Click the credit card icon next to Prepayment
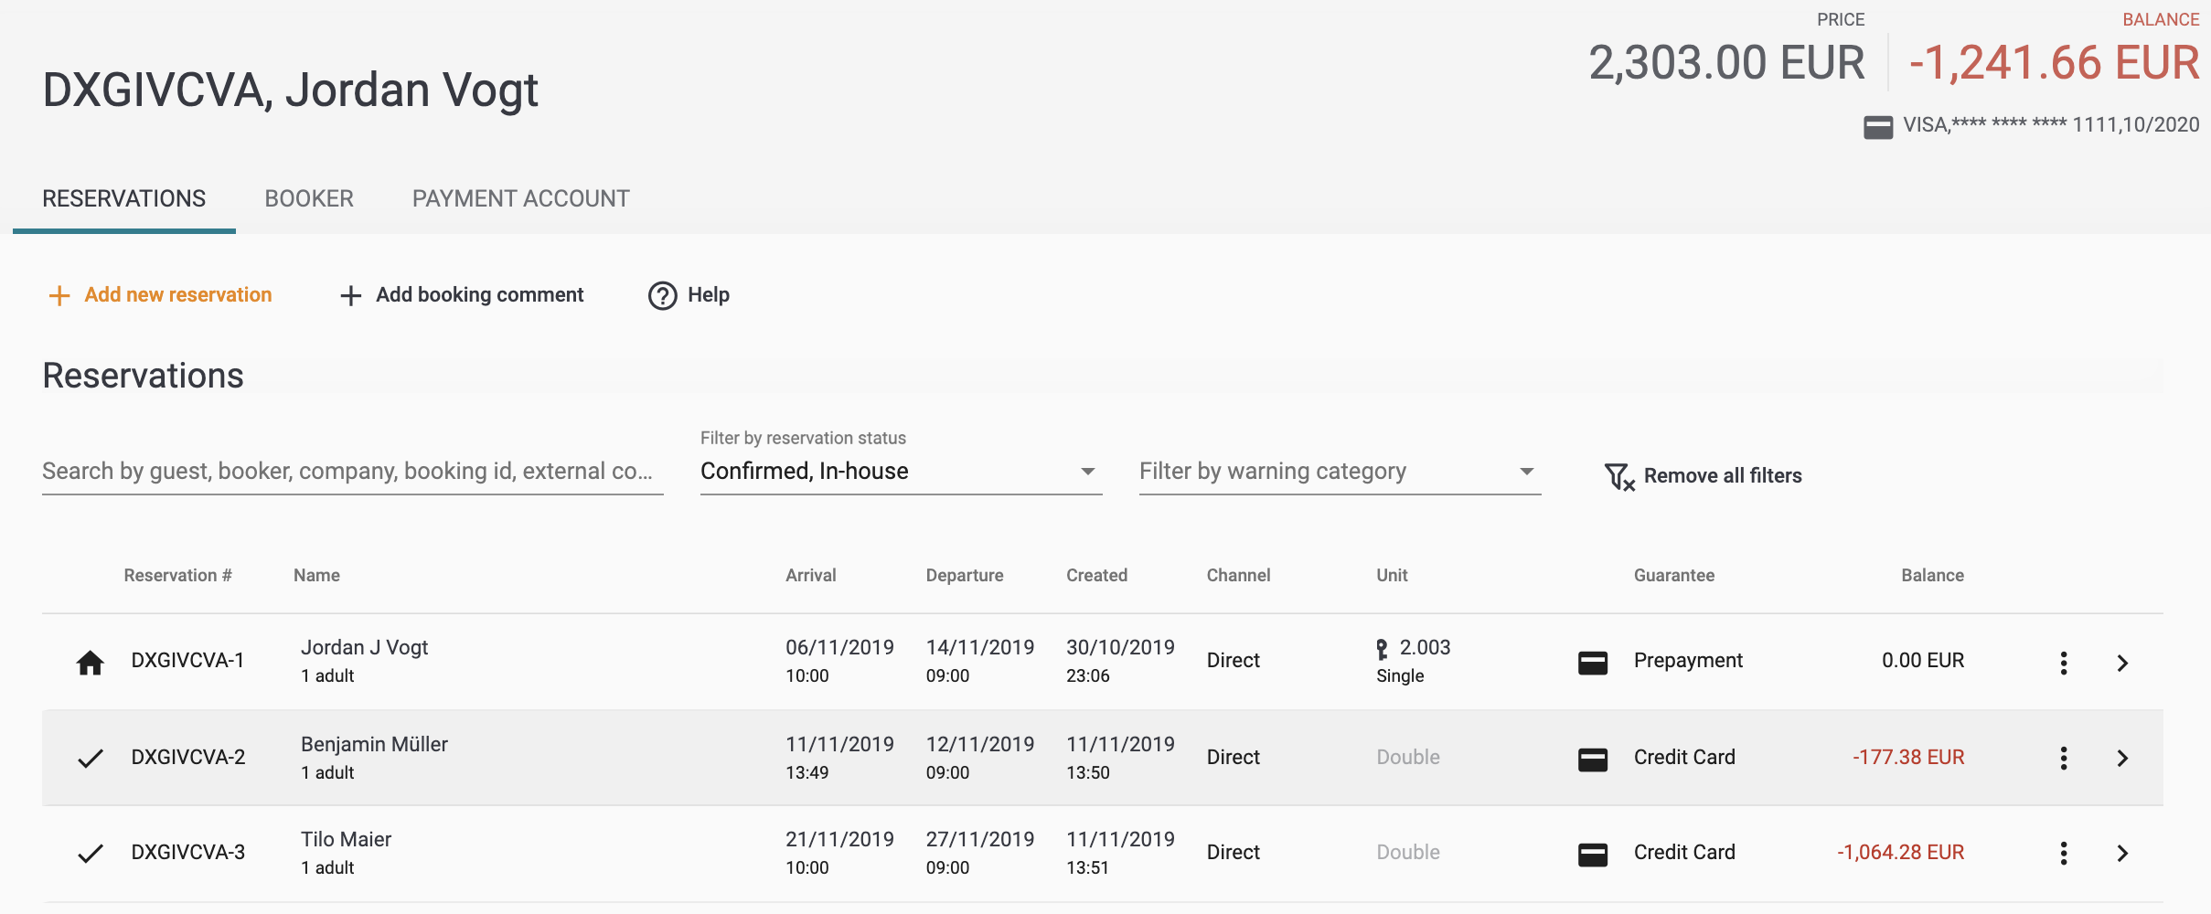 pos(1592,663)
